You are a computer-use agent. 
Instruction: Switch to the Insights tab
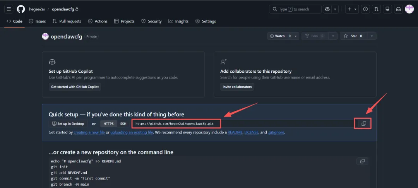coord(178,21)
